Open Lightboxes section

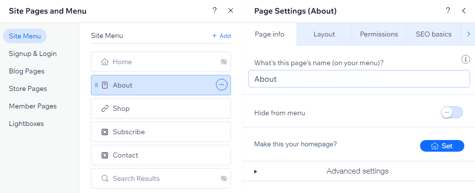[x=26, y=123]
